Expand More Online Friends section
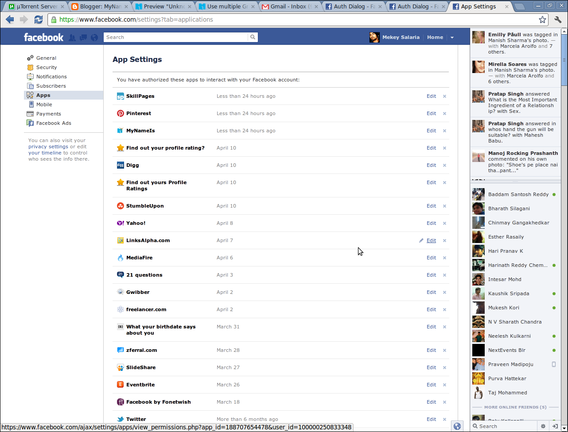568x432 pixels. (x=515, y=407)
